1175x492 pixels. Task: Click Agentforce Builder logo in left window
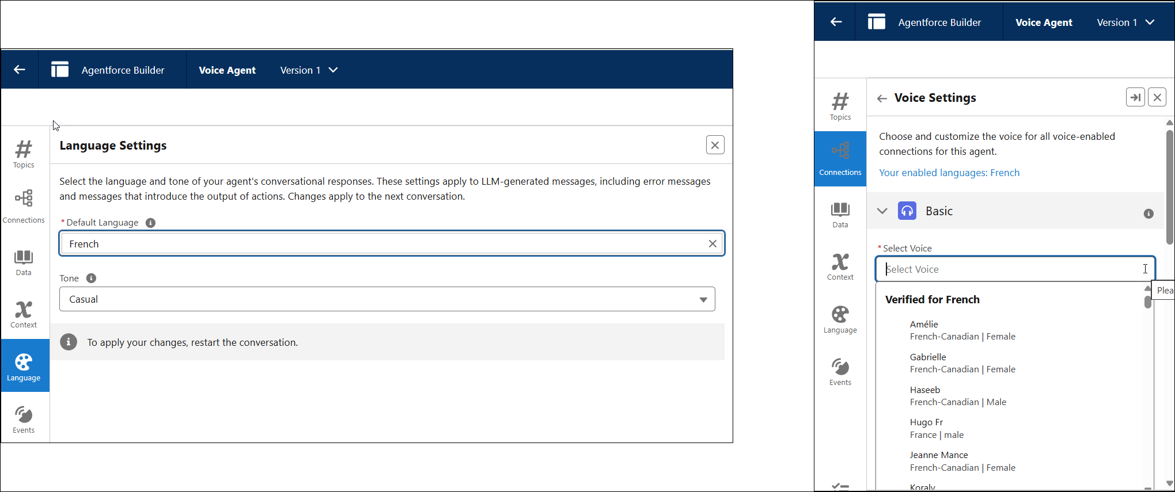pos(60,70)
